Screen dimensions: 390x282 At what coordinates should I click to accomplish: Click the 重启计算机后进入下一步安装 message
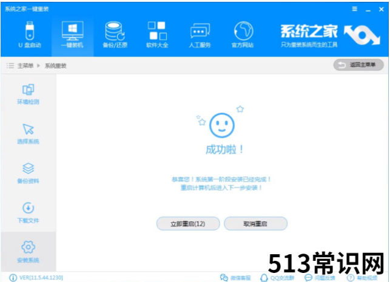[x=221, y=188]
